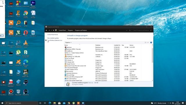Open the Icecream Screenshot desktop shortcut
Image resolution: width=186 pixels, height=105 pixels.
coord(11,33)
